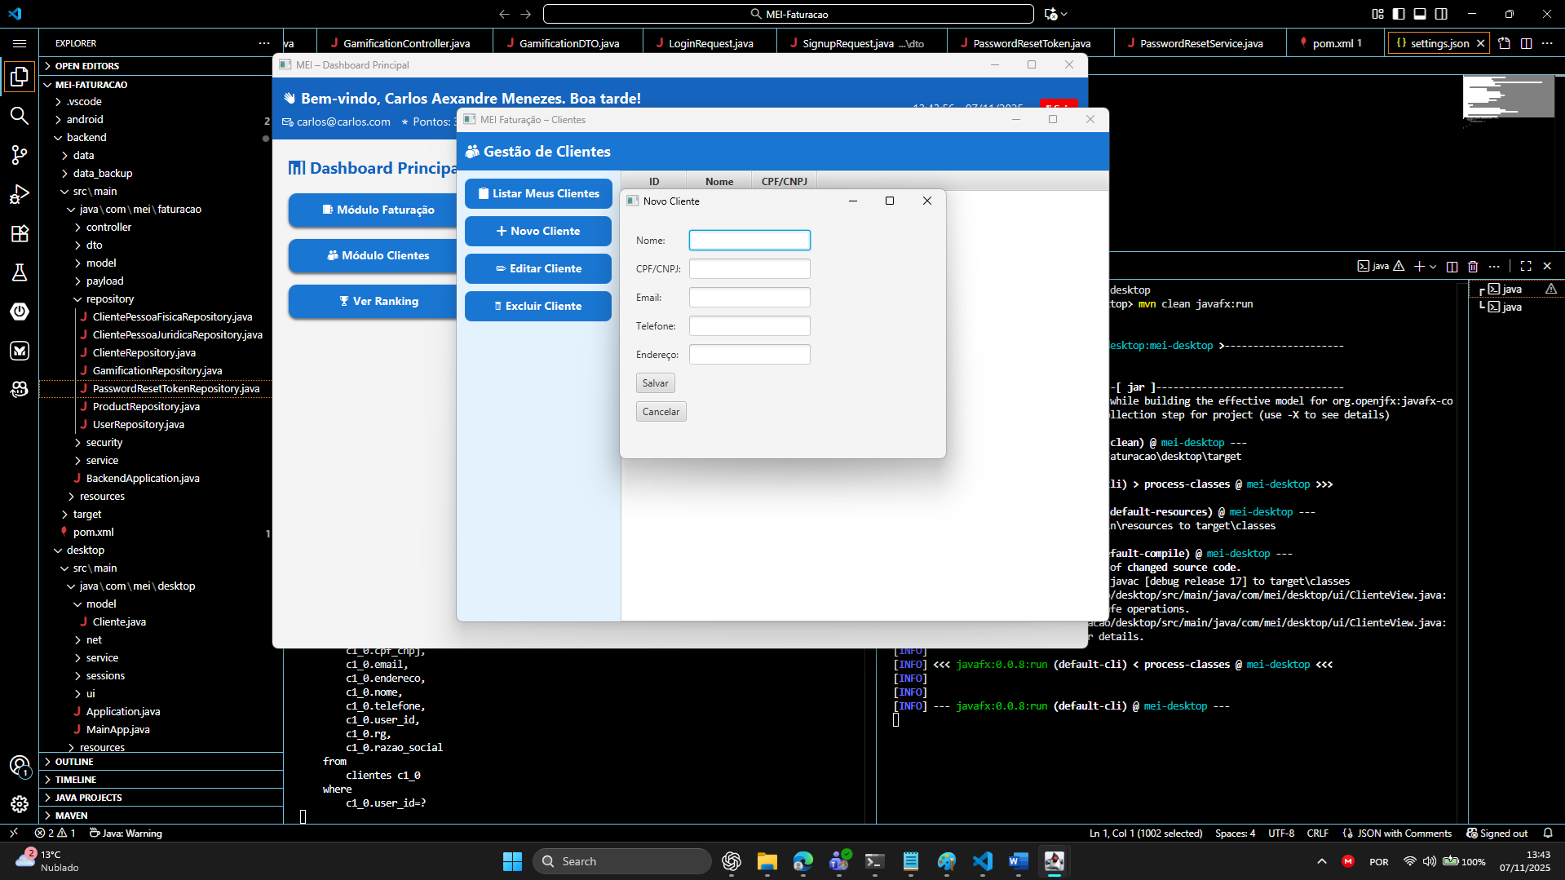Open Run and Debug view icon
Screen dimensions: 1565x880
tap(20, 194)
